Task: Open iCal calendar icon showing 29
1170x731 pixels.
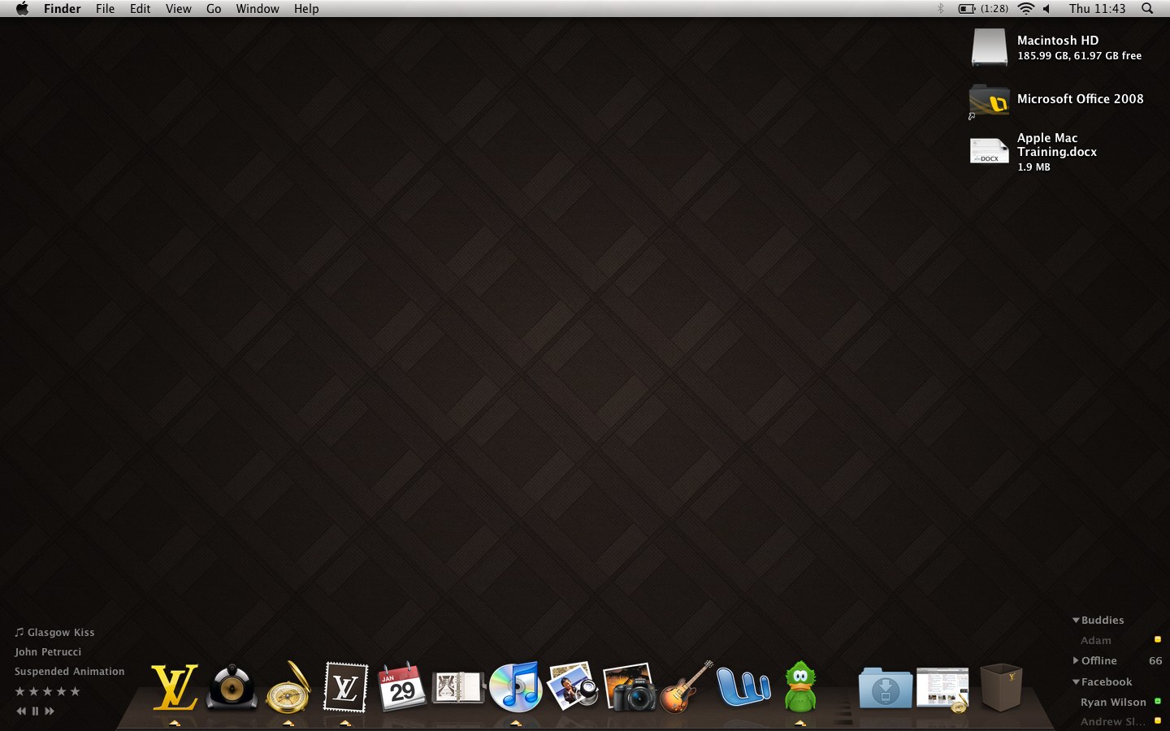Action: click(x=402, y=687)
